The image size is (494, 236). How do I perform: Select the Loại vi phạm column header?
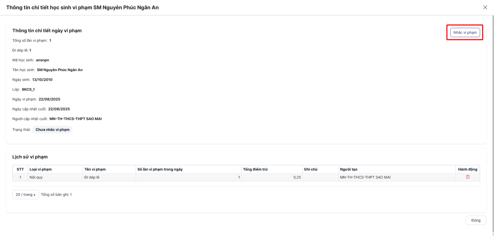[40, 169]
